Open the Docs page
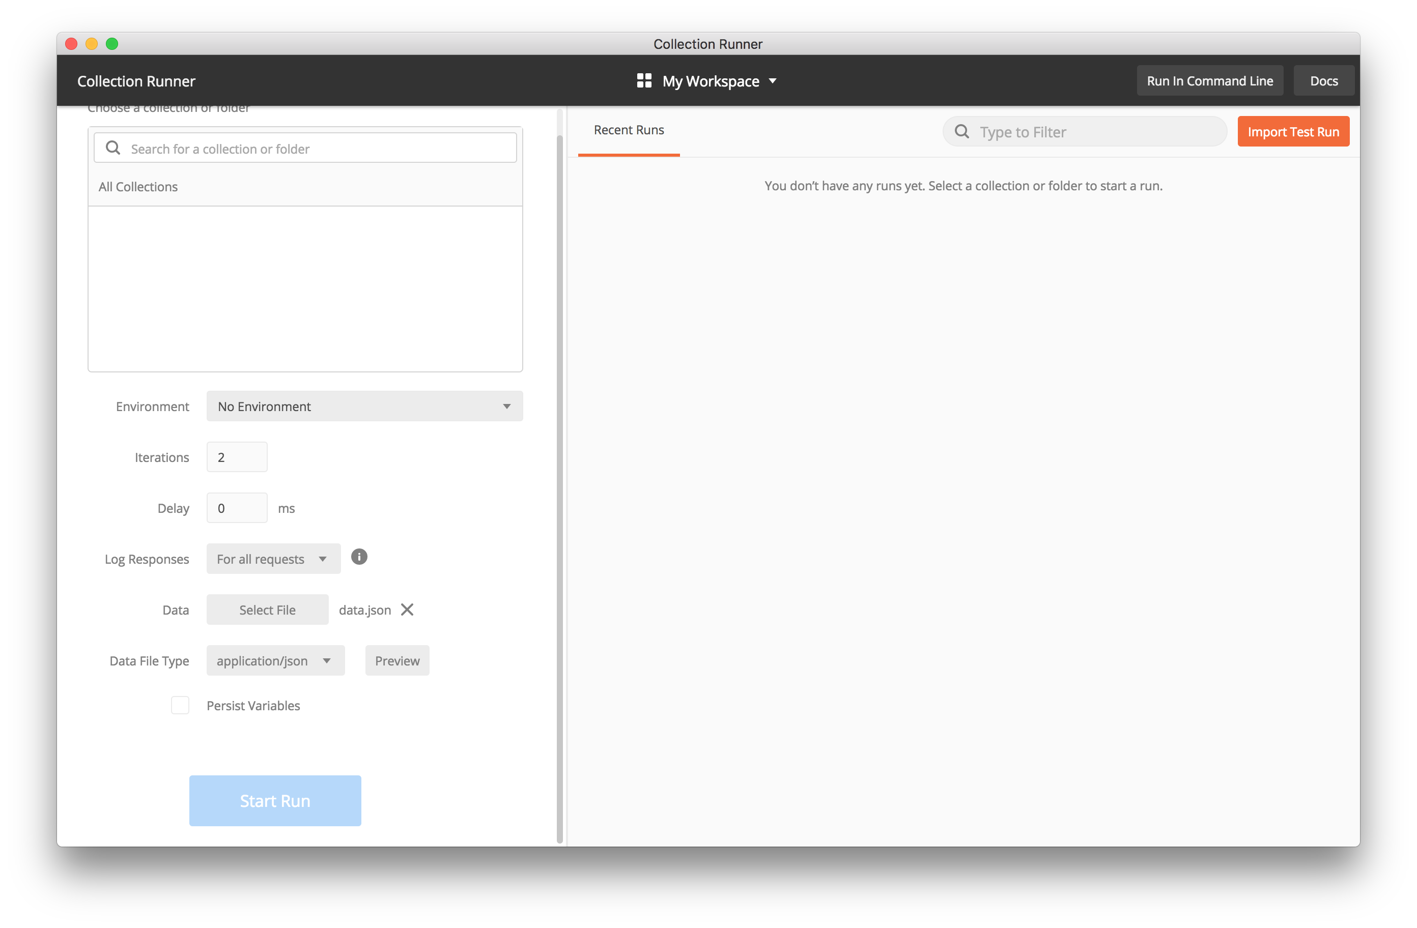1417x928 pixels. (x=1324, y=80)
